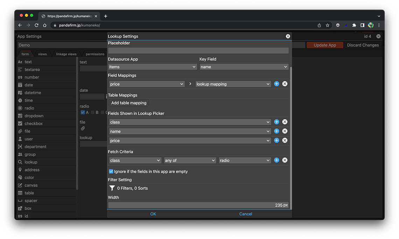399x239 pixels.
Task: Open the browser extensions puzzle icon
Action: click(x=354, y=25)
